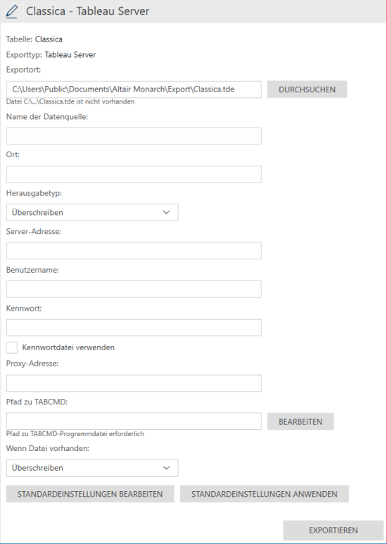The height and width of the screenshot is (544, 387).
Task: Click the Proxy-Adresse input field
Action: click(x=134, y=383)
